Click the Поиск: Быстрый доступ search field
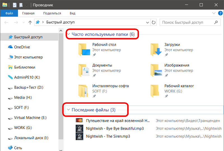The image size is (224, 151). 190,22
